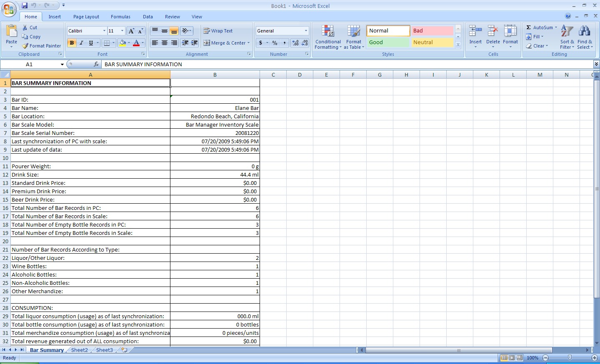Click the Percent Style icon
The width and height of the screenshot is (600, 364).
(275, 43)
